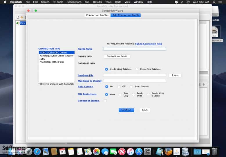Open Contacts from the dock
The image size is (226, 157).
click(54, 152)
